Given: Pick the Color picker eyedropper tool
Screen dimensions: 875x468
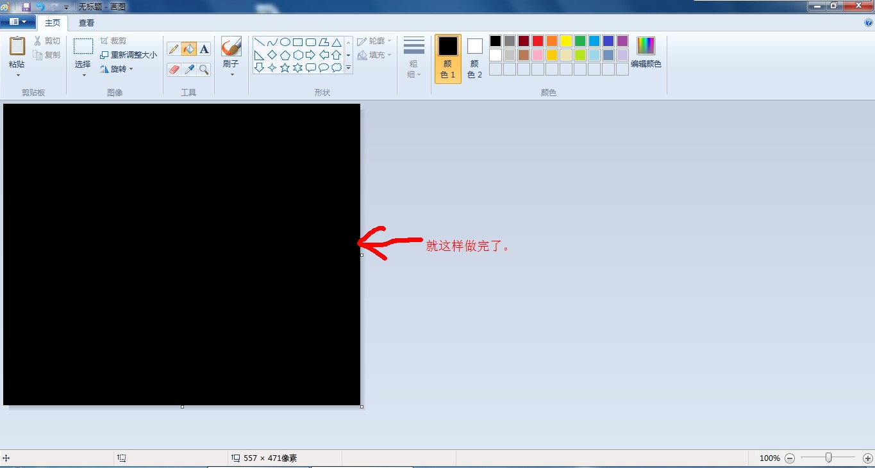Looking at the screenshot, I should pos(189,69).
